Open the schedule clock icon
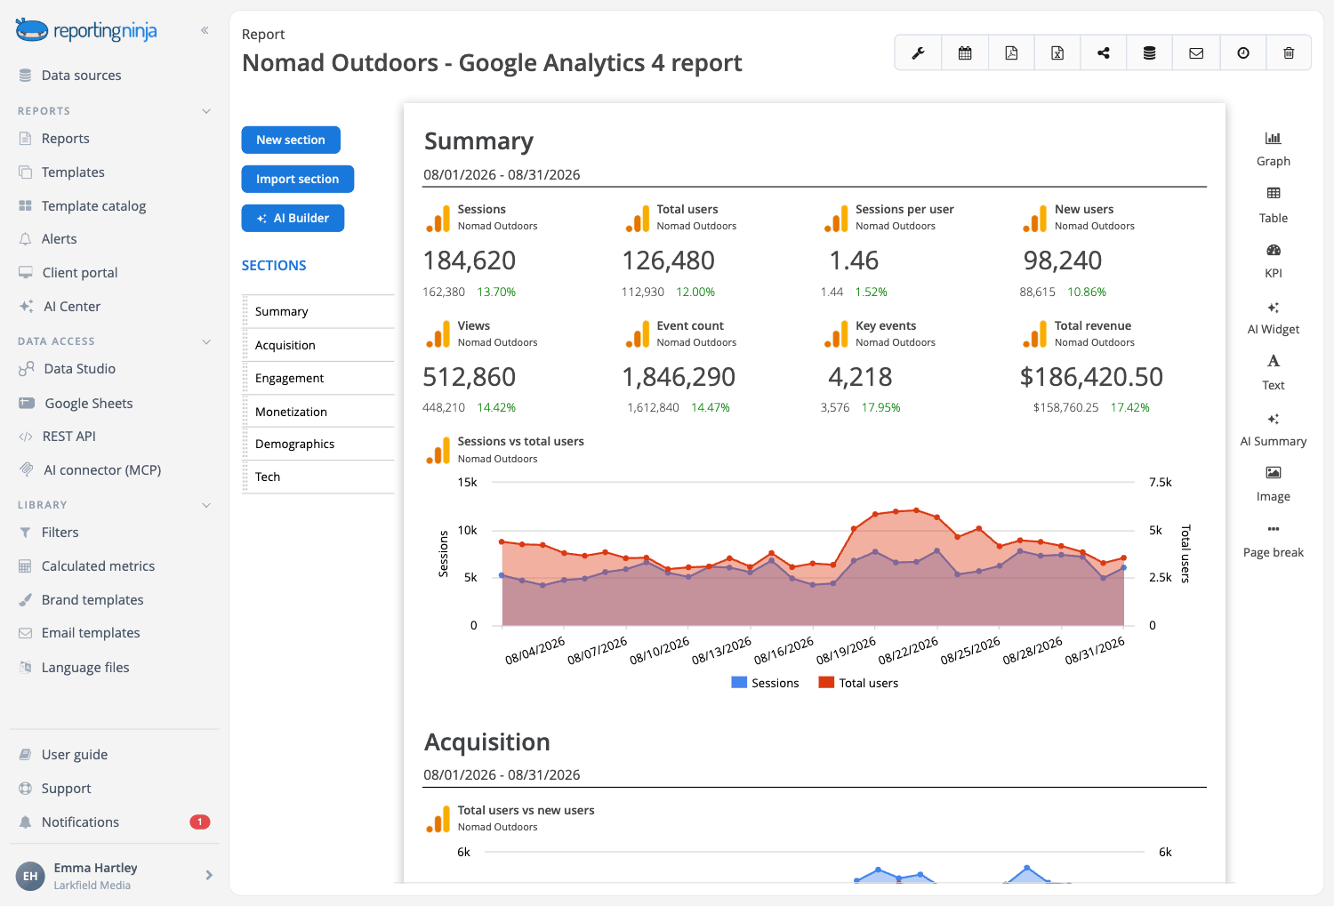 pos(1243,53)
